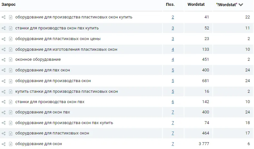Open position link 5 for 'оборудование для производства окон'
Viewport: 254px width, 149px height.
(x=173, y=81)
